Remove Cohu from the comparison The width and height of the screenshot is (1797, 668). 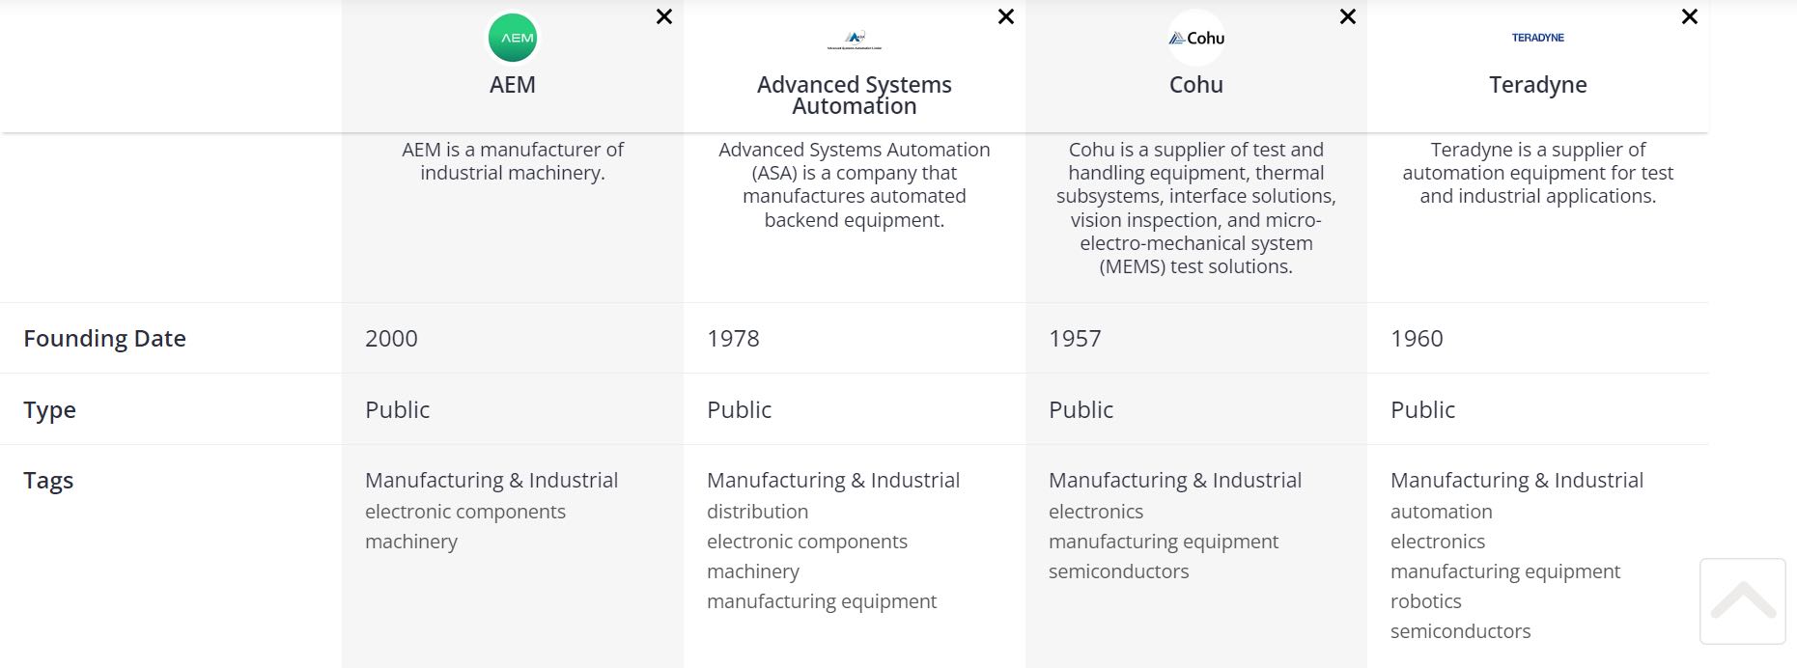[x=1348, y=16]
